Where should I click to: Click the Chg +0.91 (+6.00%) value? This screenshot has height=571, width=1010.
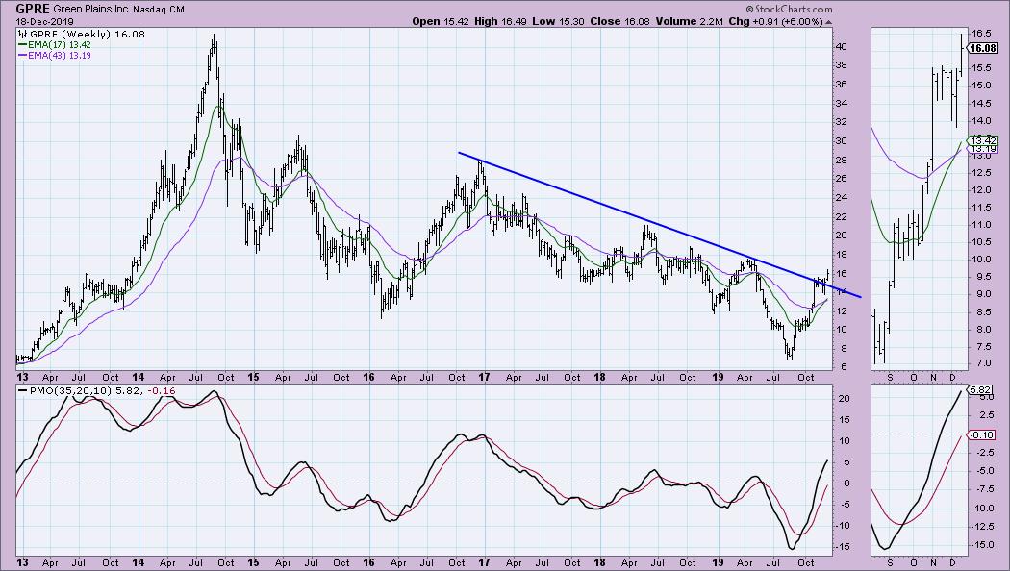[x=775, y=22]
